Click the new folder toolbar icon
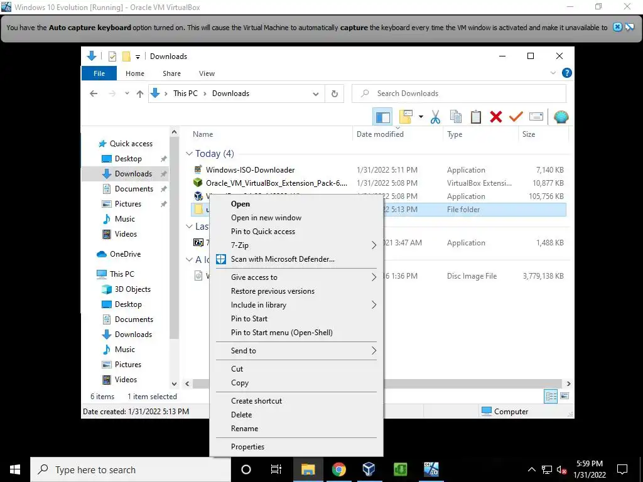The image size is (643, 482). tap(406, 117)
